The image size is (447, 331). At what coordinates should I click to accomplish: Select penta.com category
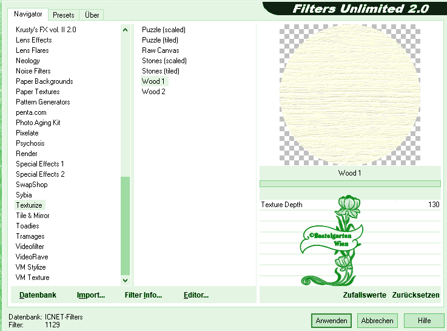tap(31, 112)
